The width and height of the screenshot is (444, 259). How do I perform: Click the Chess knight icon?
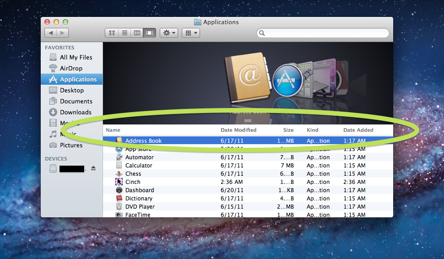pos(119,173)
